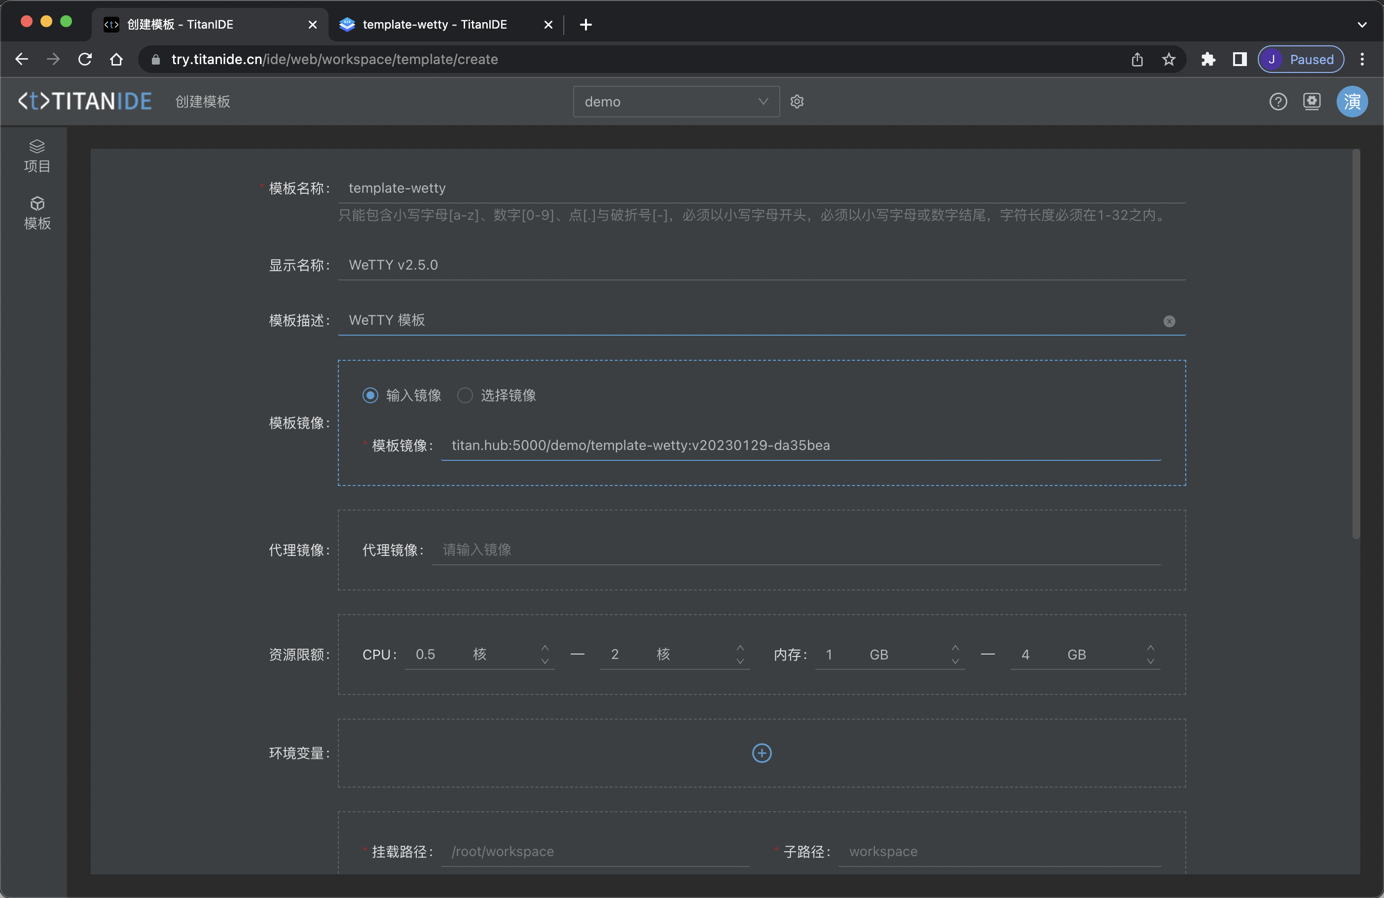Screen dimensions: 1384x898
Task: Open the help question mark icon
Action: pos(1277,102)
